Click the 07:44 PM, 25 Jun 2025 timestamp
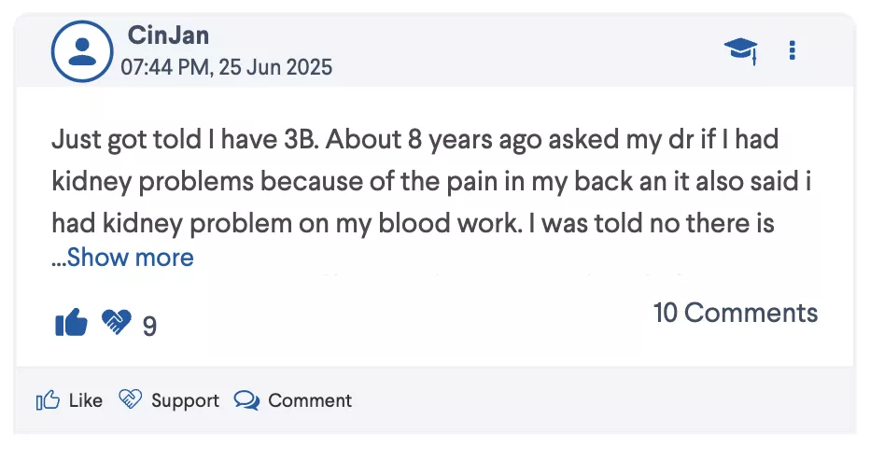This screenshot has width=870, height=461. click(x=226, y=67)
